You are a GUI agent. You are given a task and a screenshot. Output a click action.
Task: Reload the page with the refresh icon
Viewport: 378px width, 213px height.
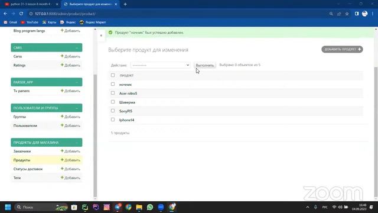(21, 14)
